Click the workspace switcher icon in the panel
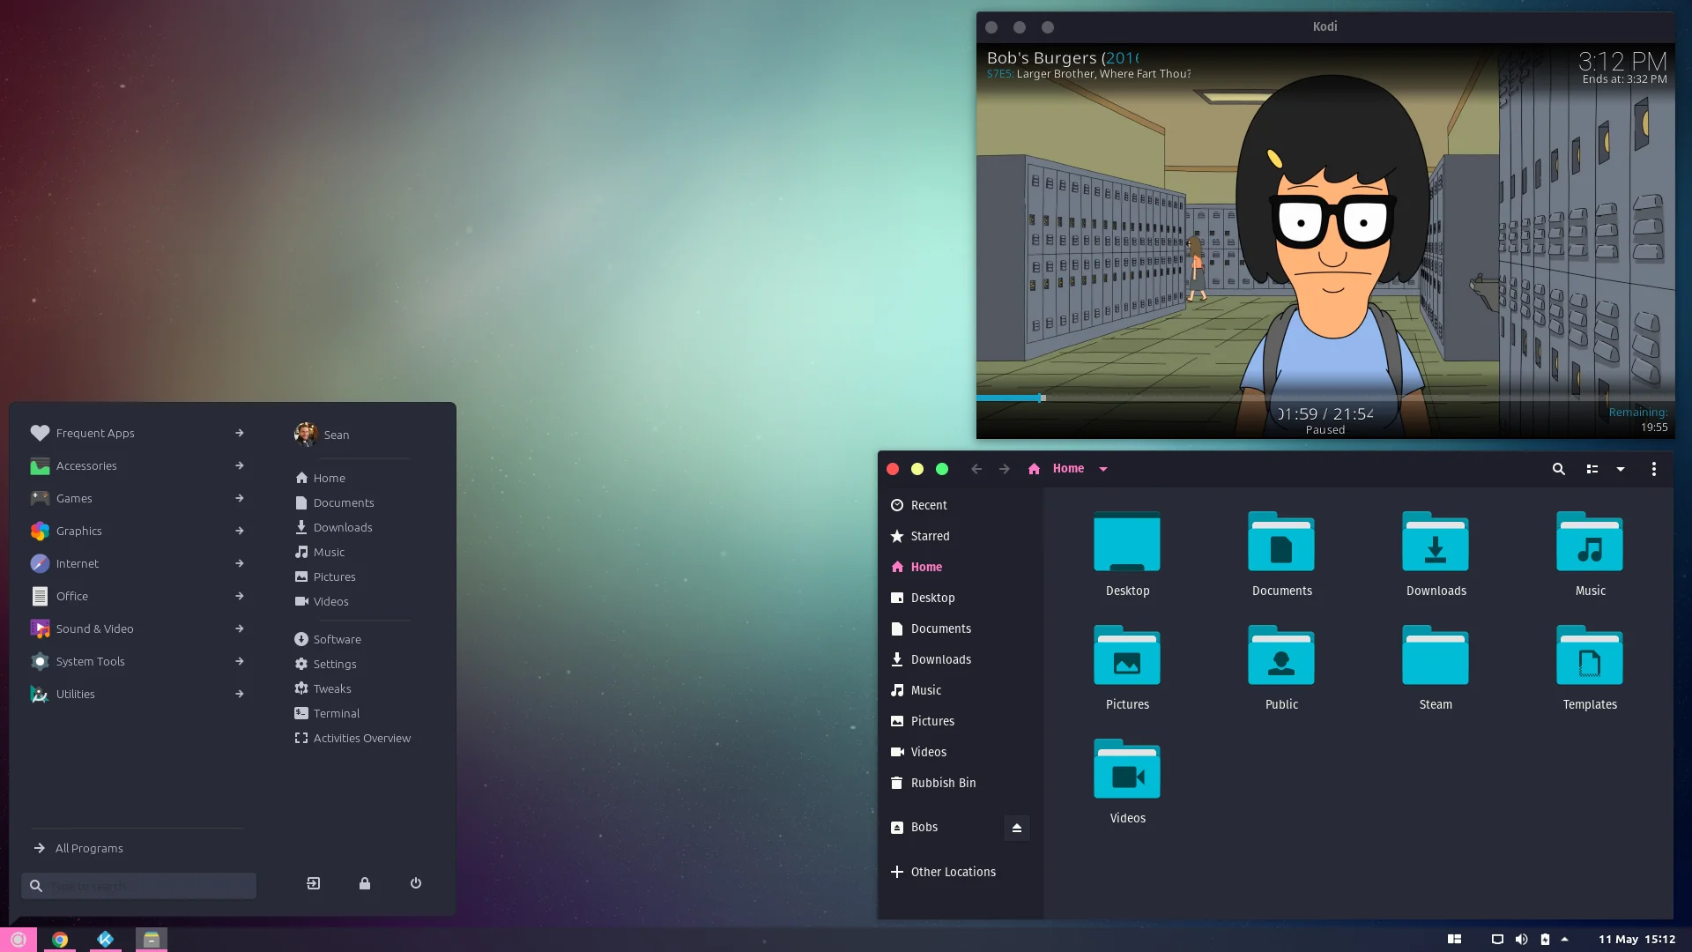The image size is (1692, 952). click(1455, 940)
